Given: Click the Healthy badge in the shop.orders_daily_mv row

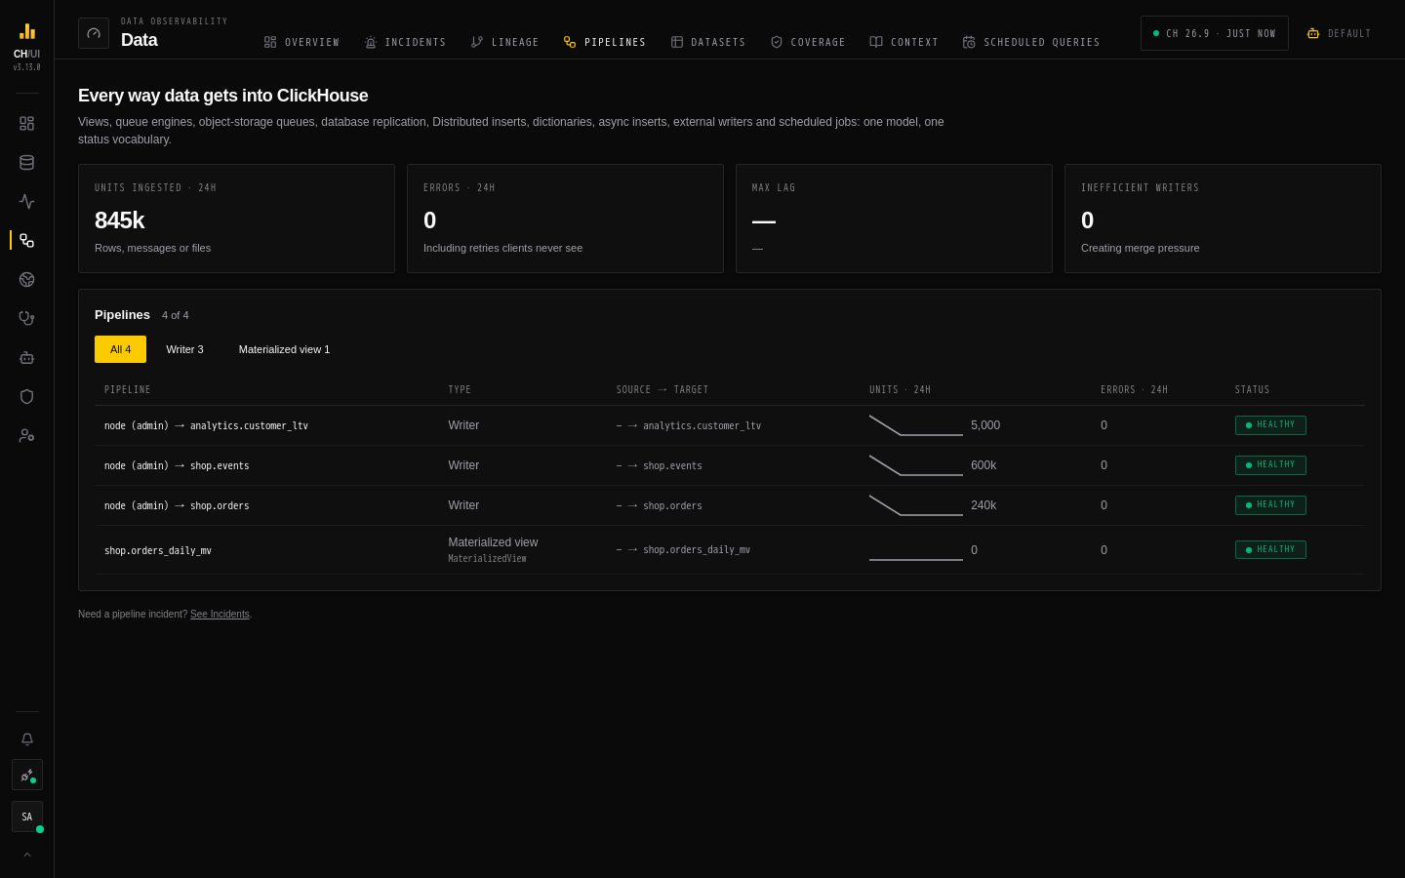Looking at the screenshot, I should [x=1270, y=550].
